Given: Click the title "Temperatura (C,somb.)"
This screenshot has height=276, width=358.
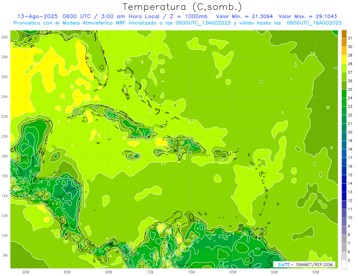Looking at the screenshot, I should [x=183, y=7].
